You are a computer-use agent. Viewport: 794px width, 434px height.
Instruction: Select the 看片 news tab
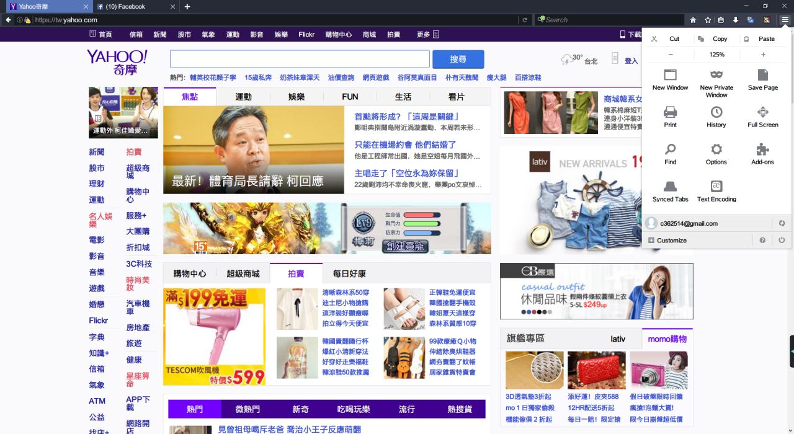[456, 97]
